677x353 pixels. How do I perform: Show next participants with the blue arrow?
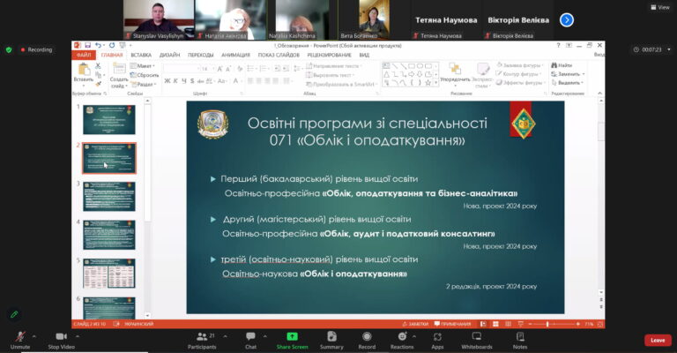[567, 19]
